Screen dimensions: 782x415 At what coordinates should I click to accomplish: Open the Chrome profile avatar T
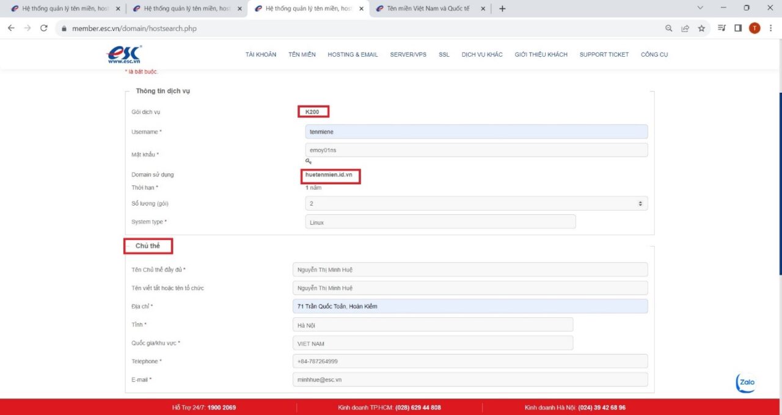point(755,28)
